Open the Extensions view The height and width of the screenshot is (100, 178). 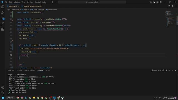(x=3, y=29)
